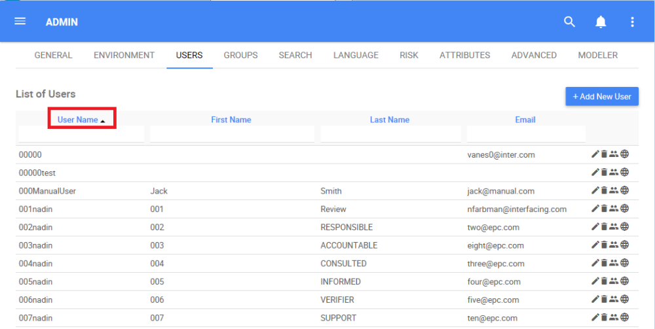Click globe icon for user 005nadin

624,281
